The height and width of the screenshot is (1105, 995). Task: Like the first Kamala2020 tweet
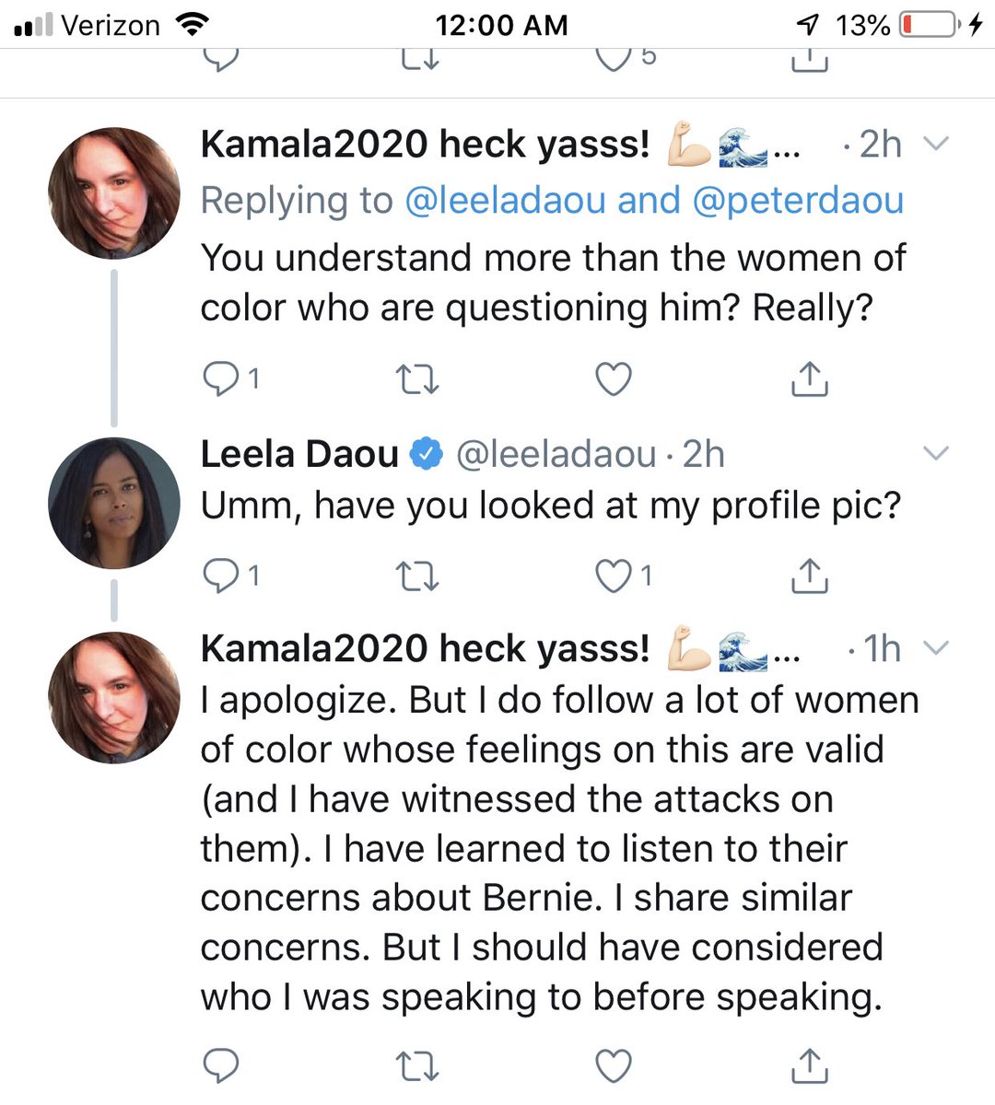pyautogui.click(x=614, y=378)
